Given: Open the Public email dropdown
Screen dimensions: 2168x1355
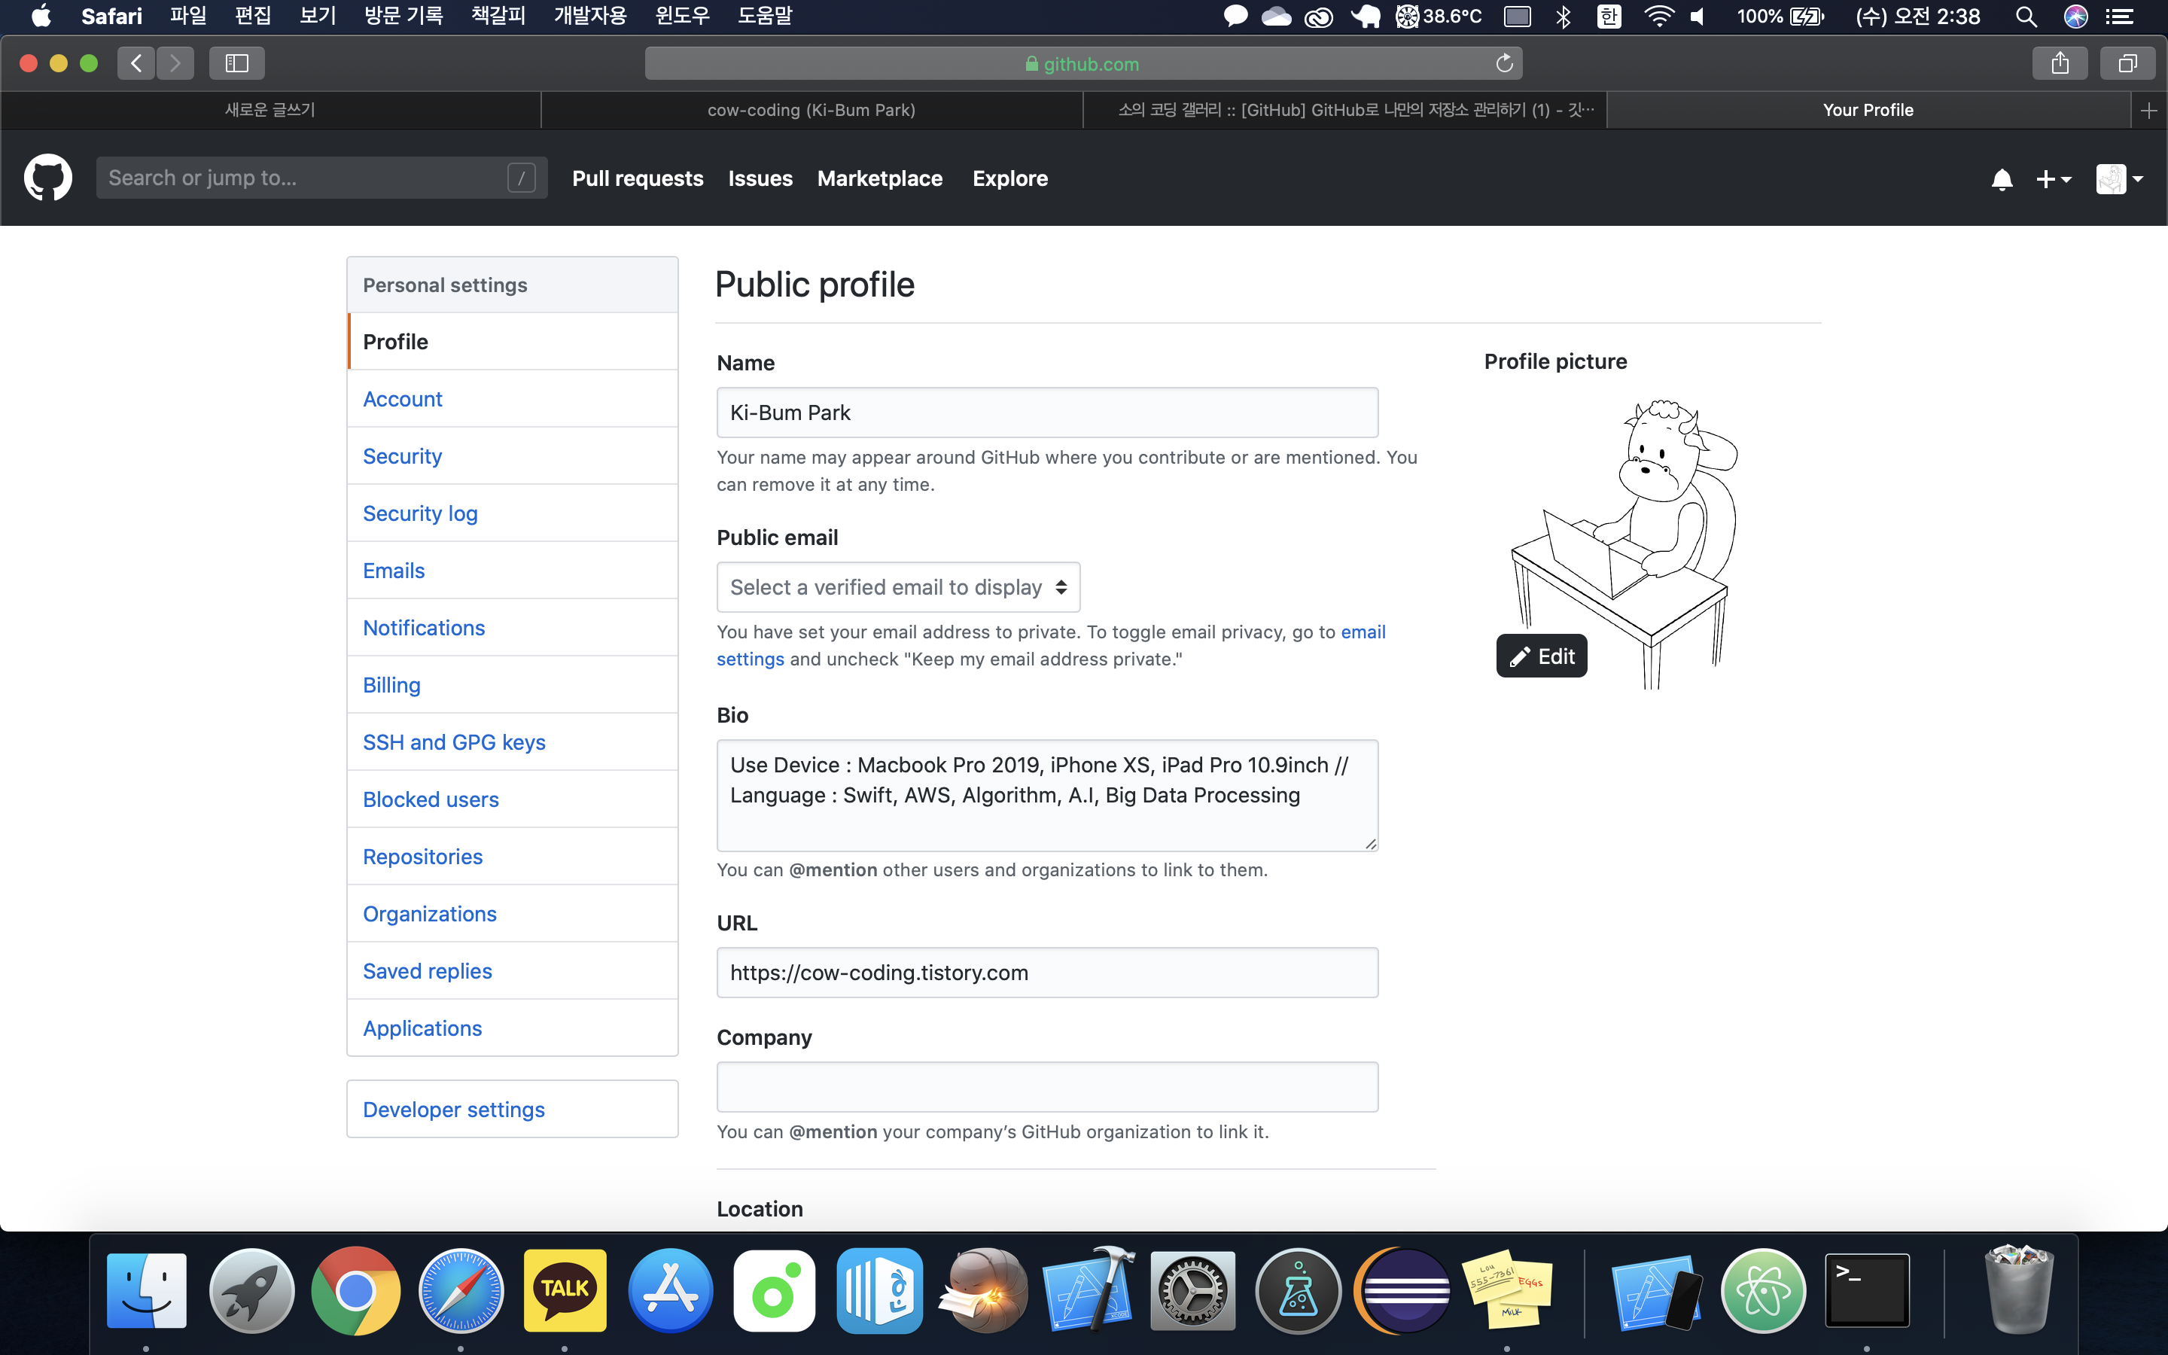Looking at the screenshot, I should pyautogui.click(x=897, y=587).
